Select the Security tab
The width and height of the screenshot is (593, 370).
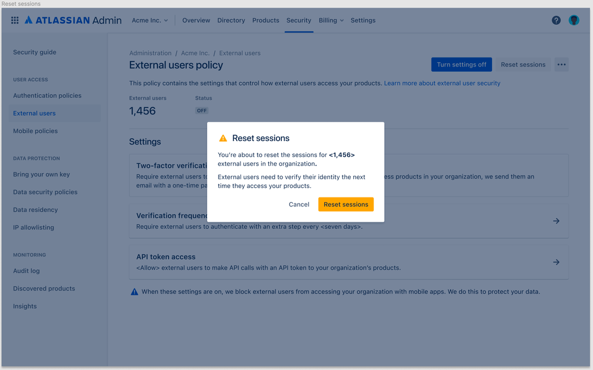pos(299,20)
